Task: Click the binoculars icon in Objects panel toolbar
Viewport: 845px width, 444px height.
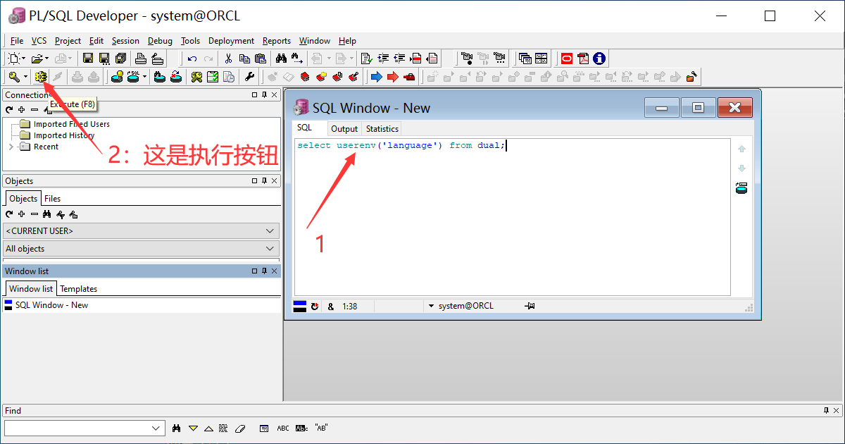Action: pyautogui.click(x=47, y=214)
